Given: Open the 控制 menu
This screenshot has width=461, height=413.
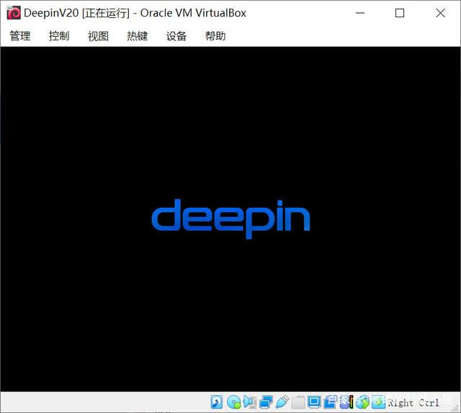Looking at the screenshot, I should tap(59, 36).
